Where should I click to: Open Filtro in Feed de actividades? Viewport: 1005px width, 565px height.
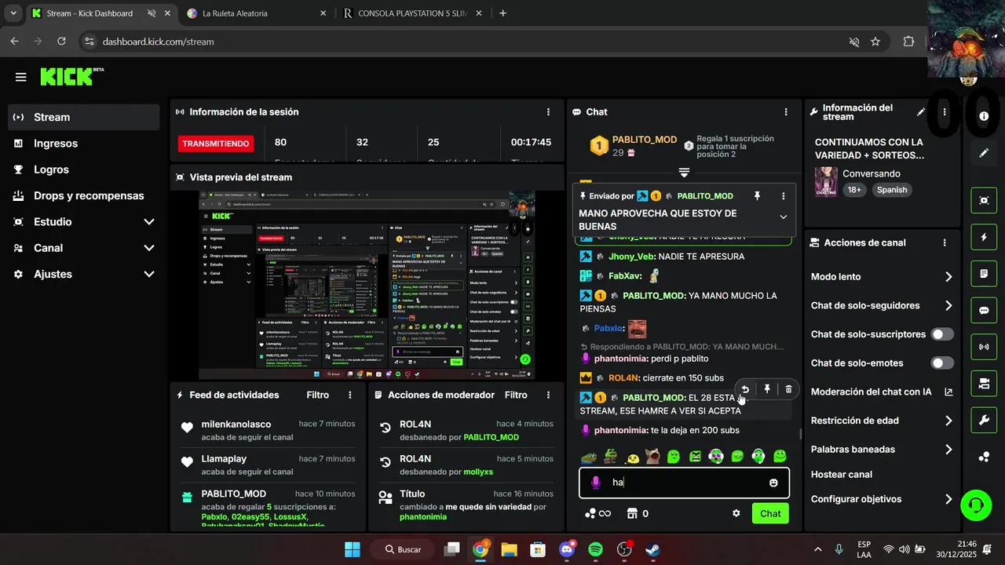click(317, 395)
